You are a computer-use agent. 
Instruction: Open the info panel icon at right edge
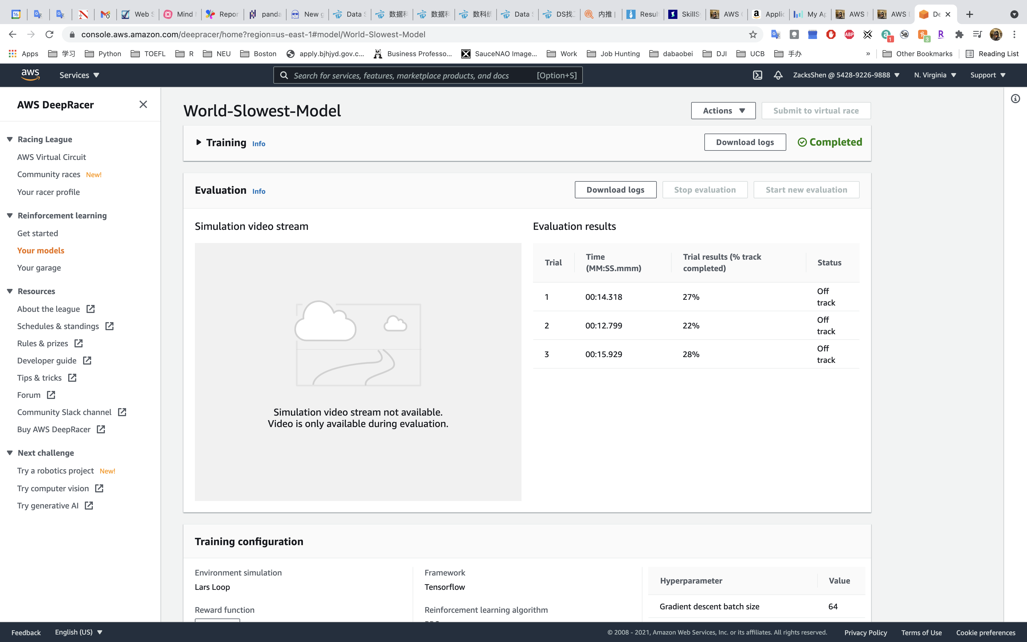point(1015,99)
